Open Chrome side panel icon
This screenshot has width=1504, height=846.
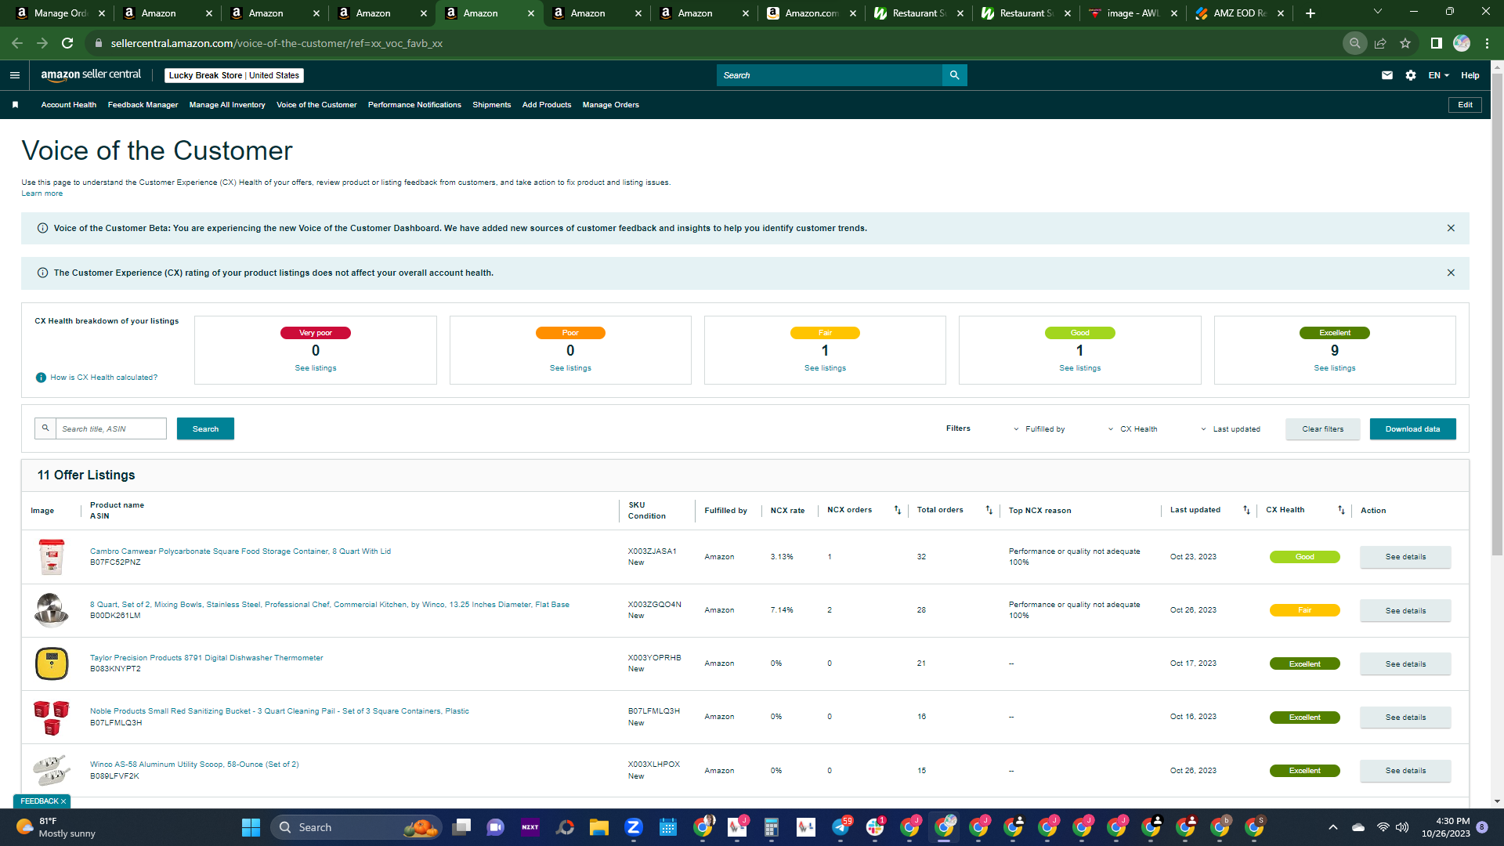(1436, 43)
